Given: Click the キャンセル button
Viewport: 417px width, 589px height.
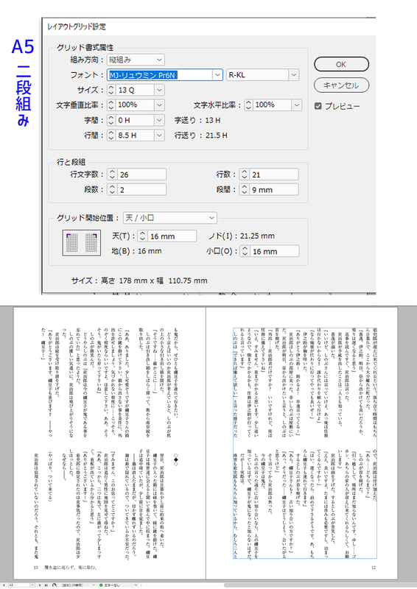Looking at the screenshot, I should 341,85.
